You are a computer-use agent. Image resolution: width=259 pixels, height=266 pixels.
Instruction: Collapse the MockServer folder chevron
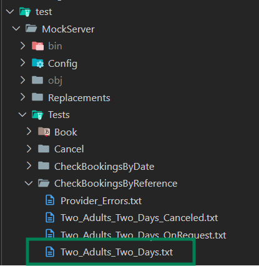pos(16,29)
